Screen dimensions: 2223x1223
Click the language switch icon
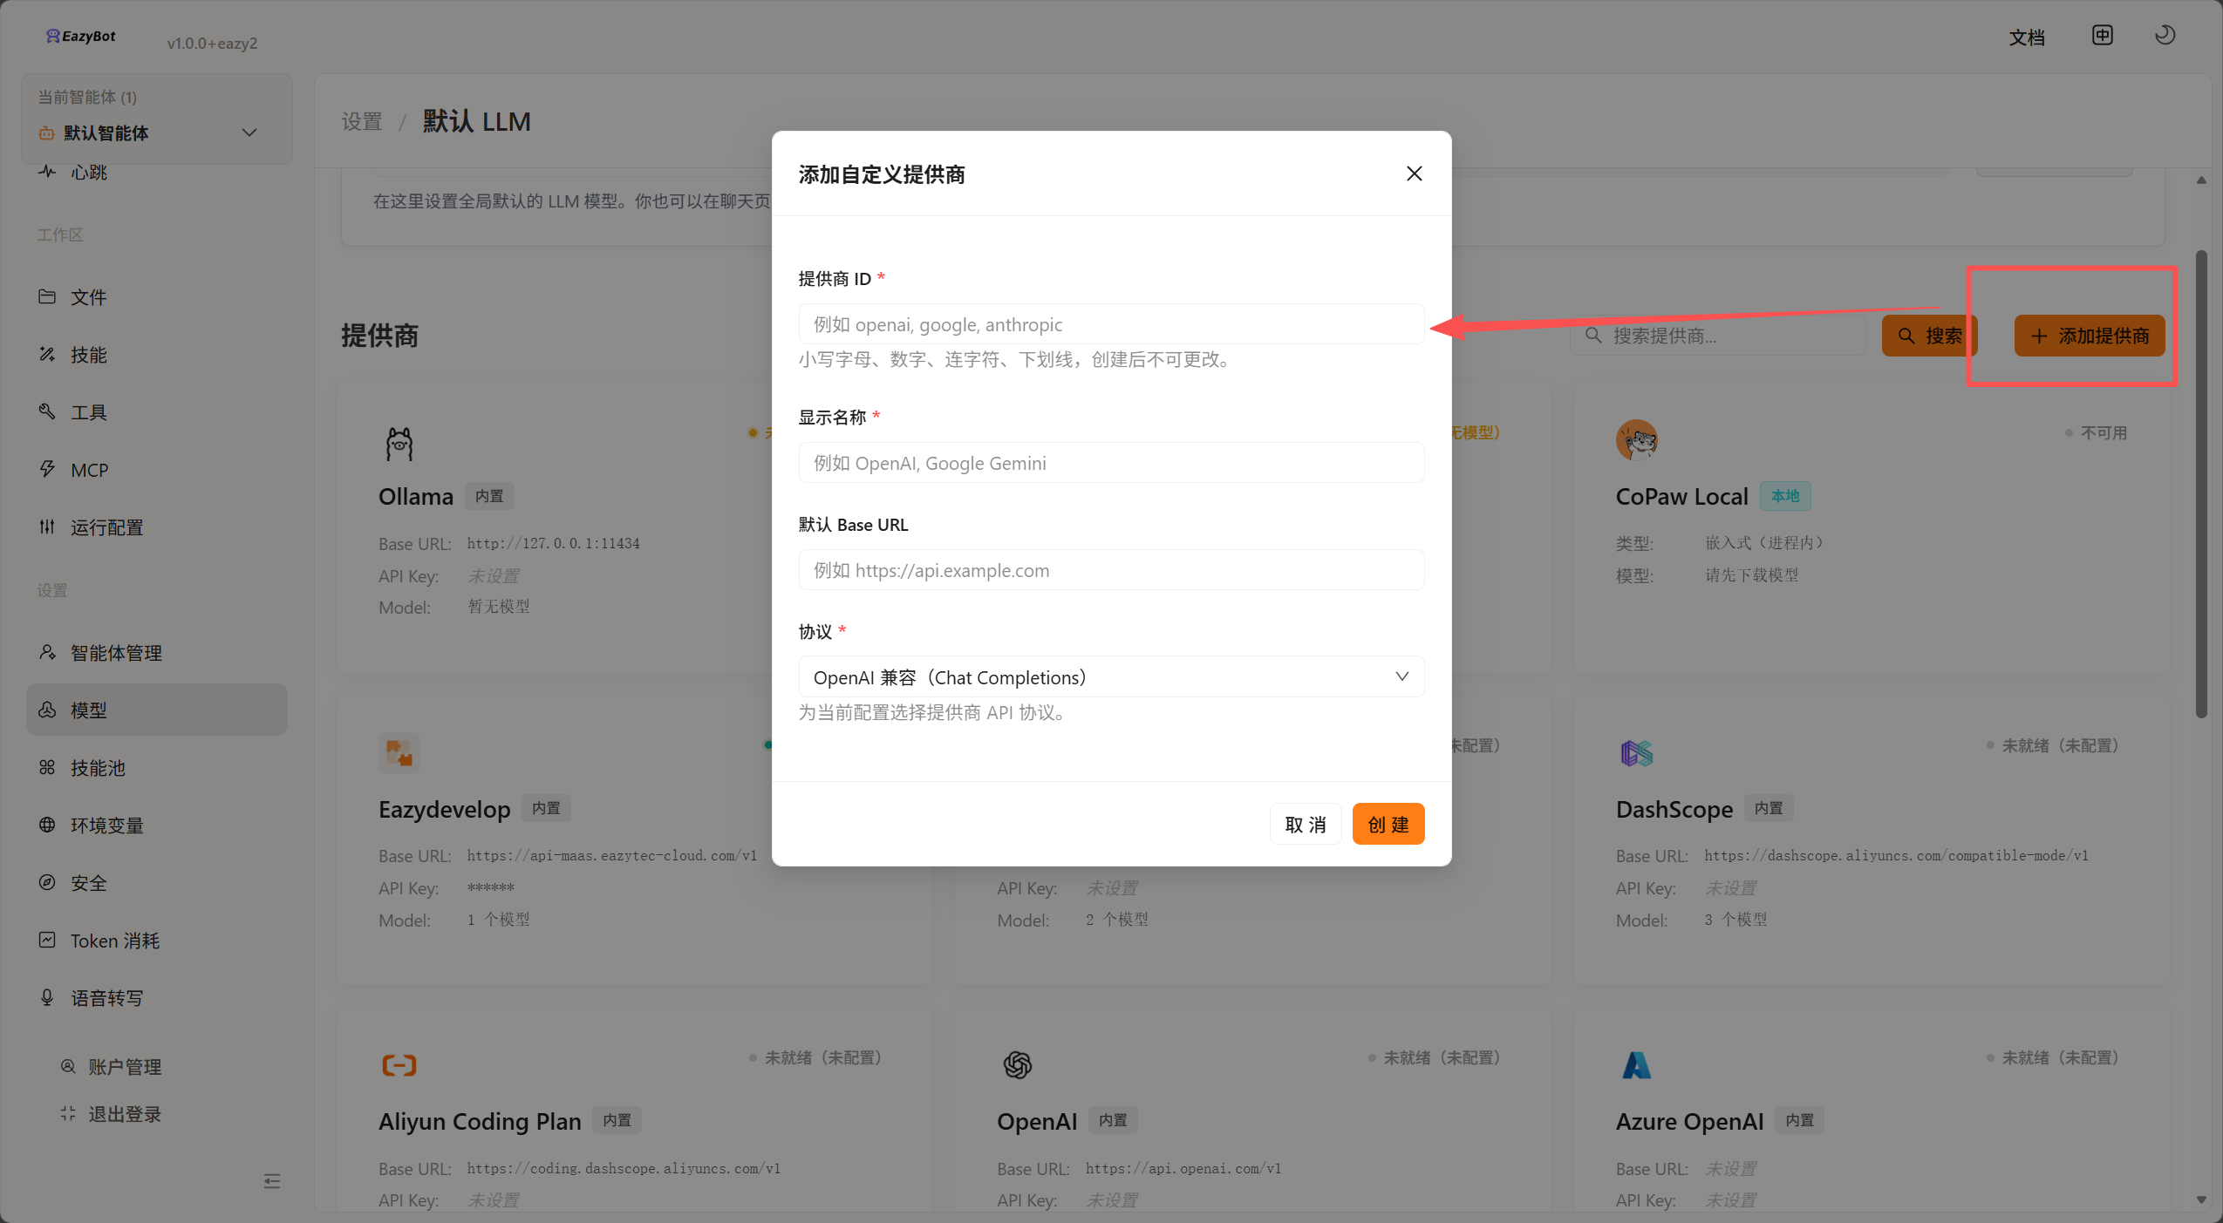(2103, 35)
